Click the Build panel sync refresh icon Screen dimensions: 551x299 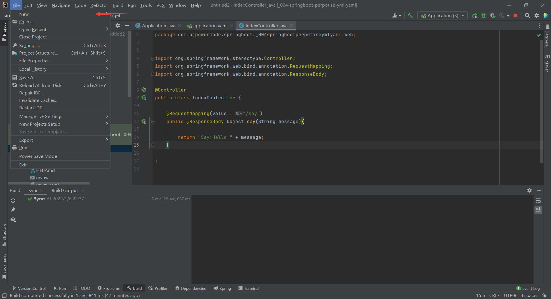click(13, 201)
